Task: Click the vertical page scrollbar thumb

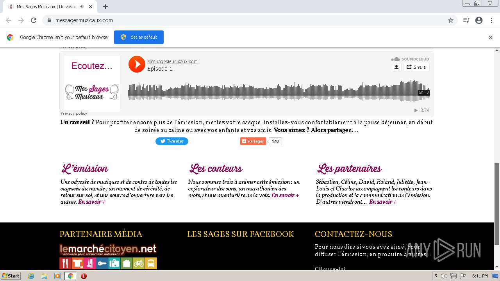Action: click(497, 204)
